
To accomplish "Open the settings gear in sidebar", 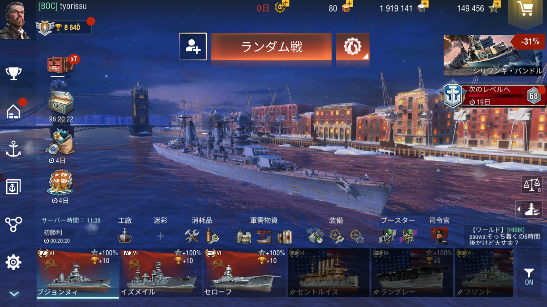I will click(13, 262).
